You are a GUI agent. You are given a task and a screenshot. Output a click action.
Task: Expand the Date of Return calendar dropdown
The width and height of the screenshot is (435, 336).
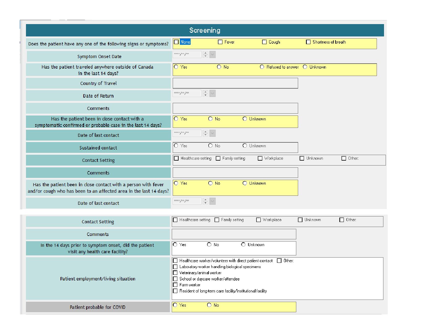[213, 94]
